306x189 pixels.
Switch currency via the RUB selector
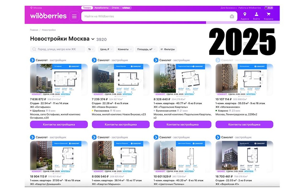coord(269,8)
